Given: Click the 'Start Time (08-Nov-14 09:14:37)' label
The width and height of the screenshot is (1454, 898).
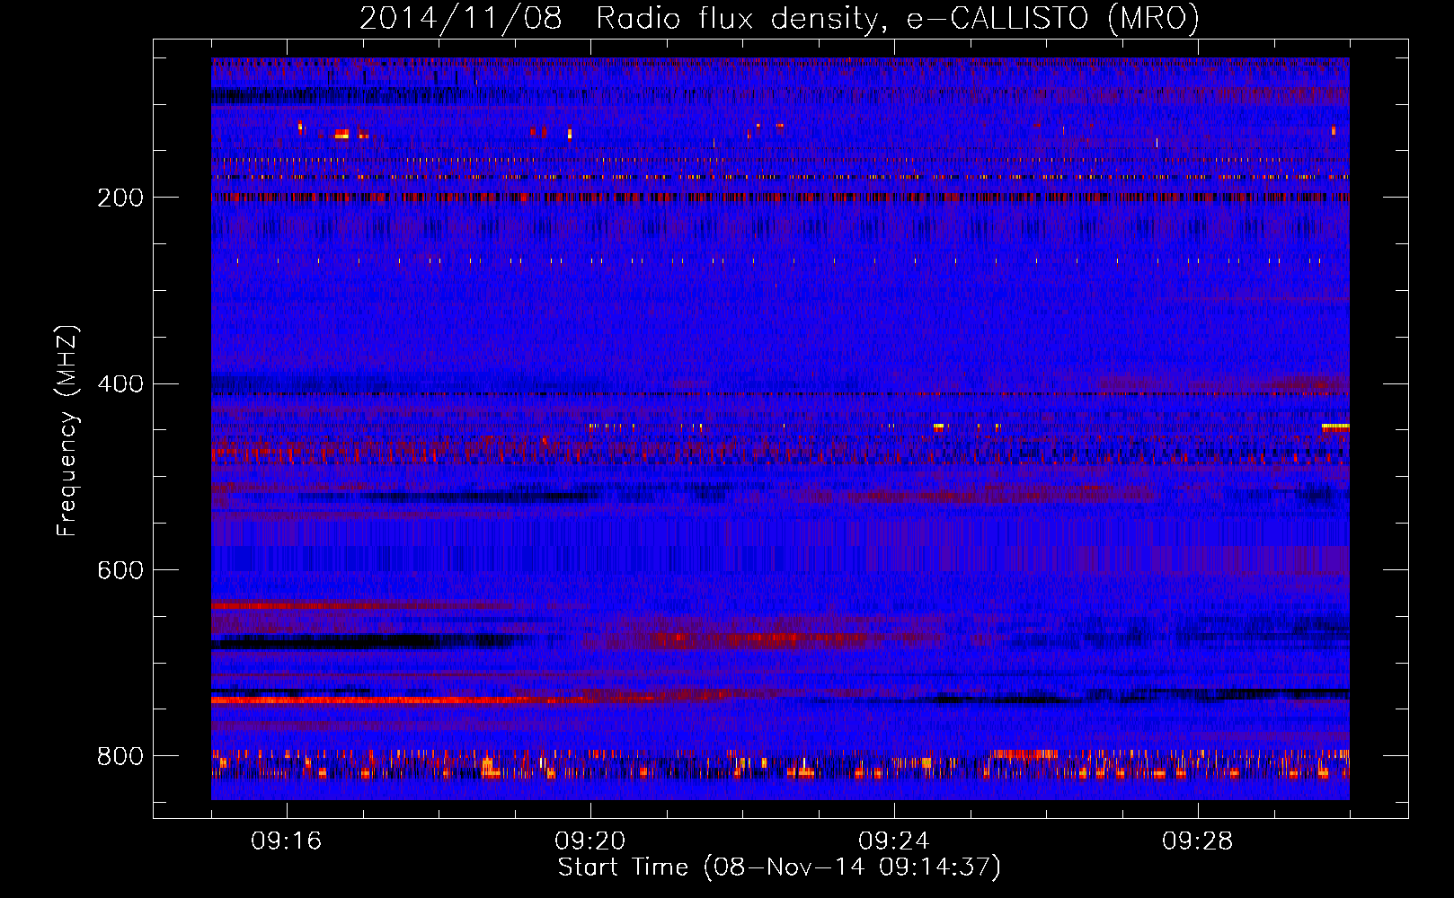Looking at the screenshot, I should [x=779, y=867].
